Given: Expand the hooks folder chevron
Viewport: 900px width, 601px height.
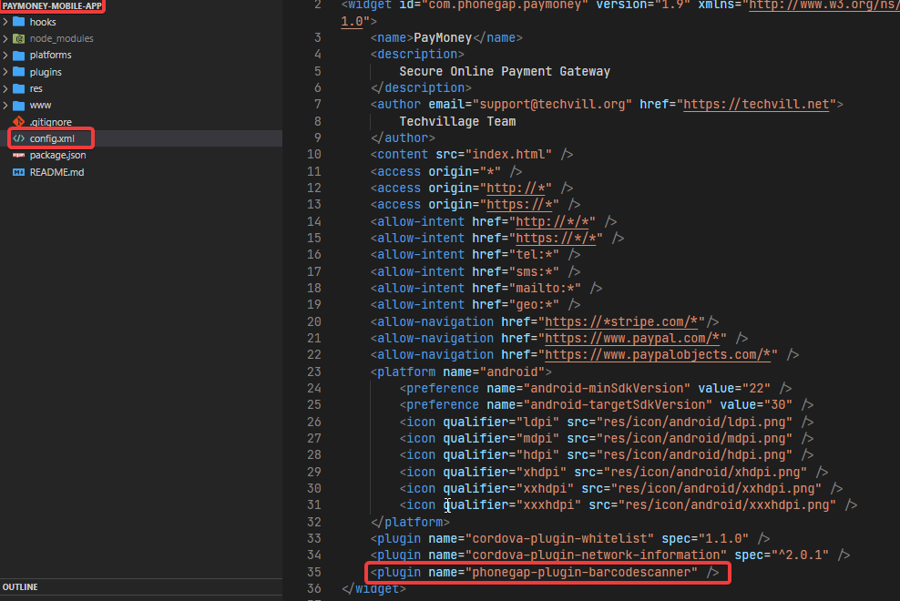Looking at the screenshot, I should tap(6, 22).
